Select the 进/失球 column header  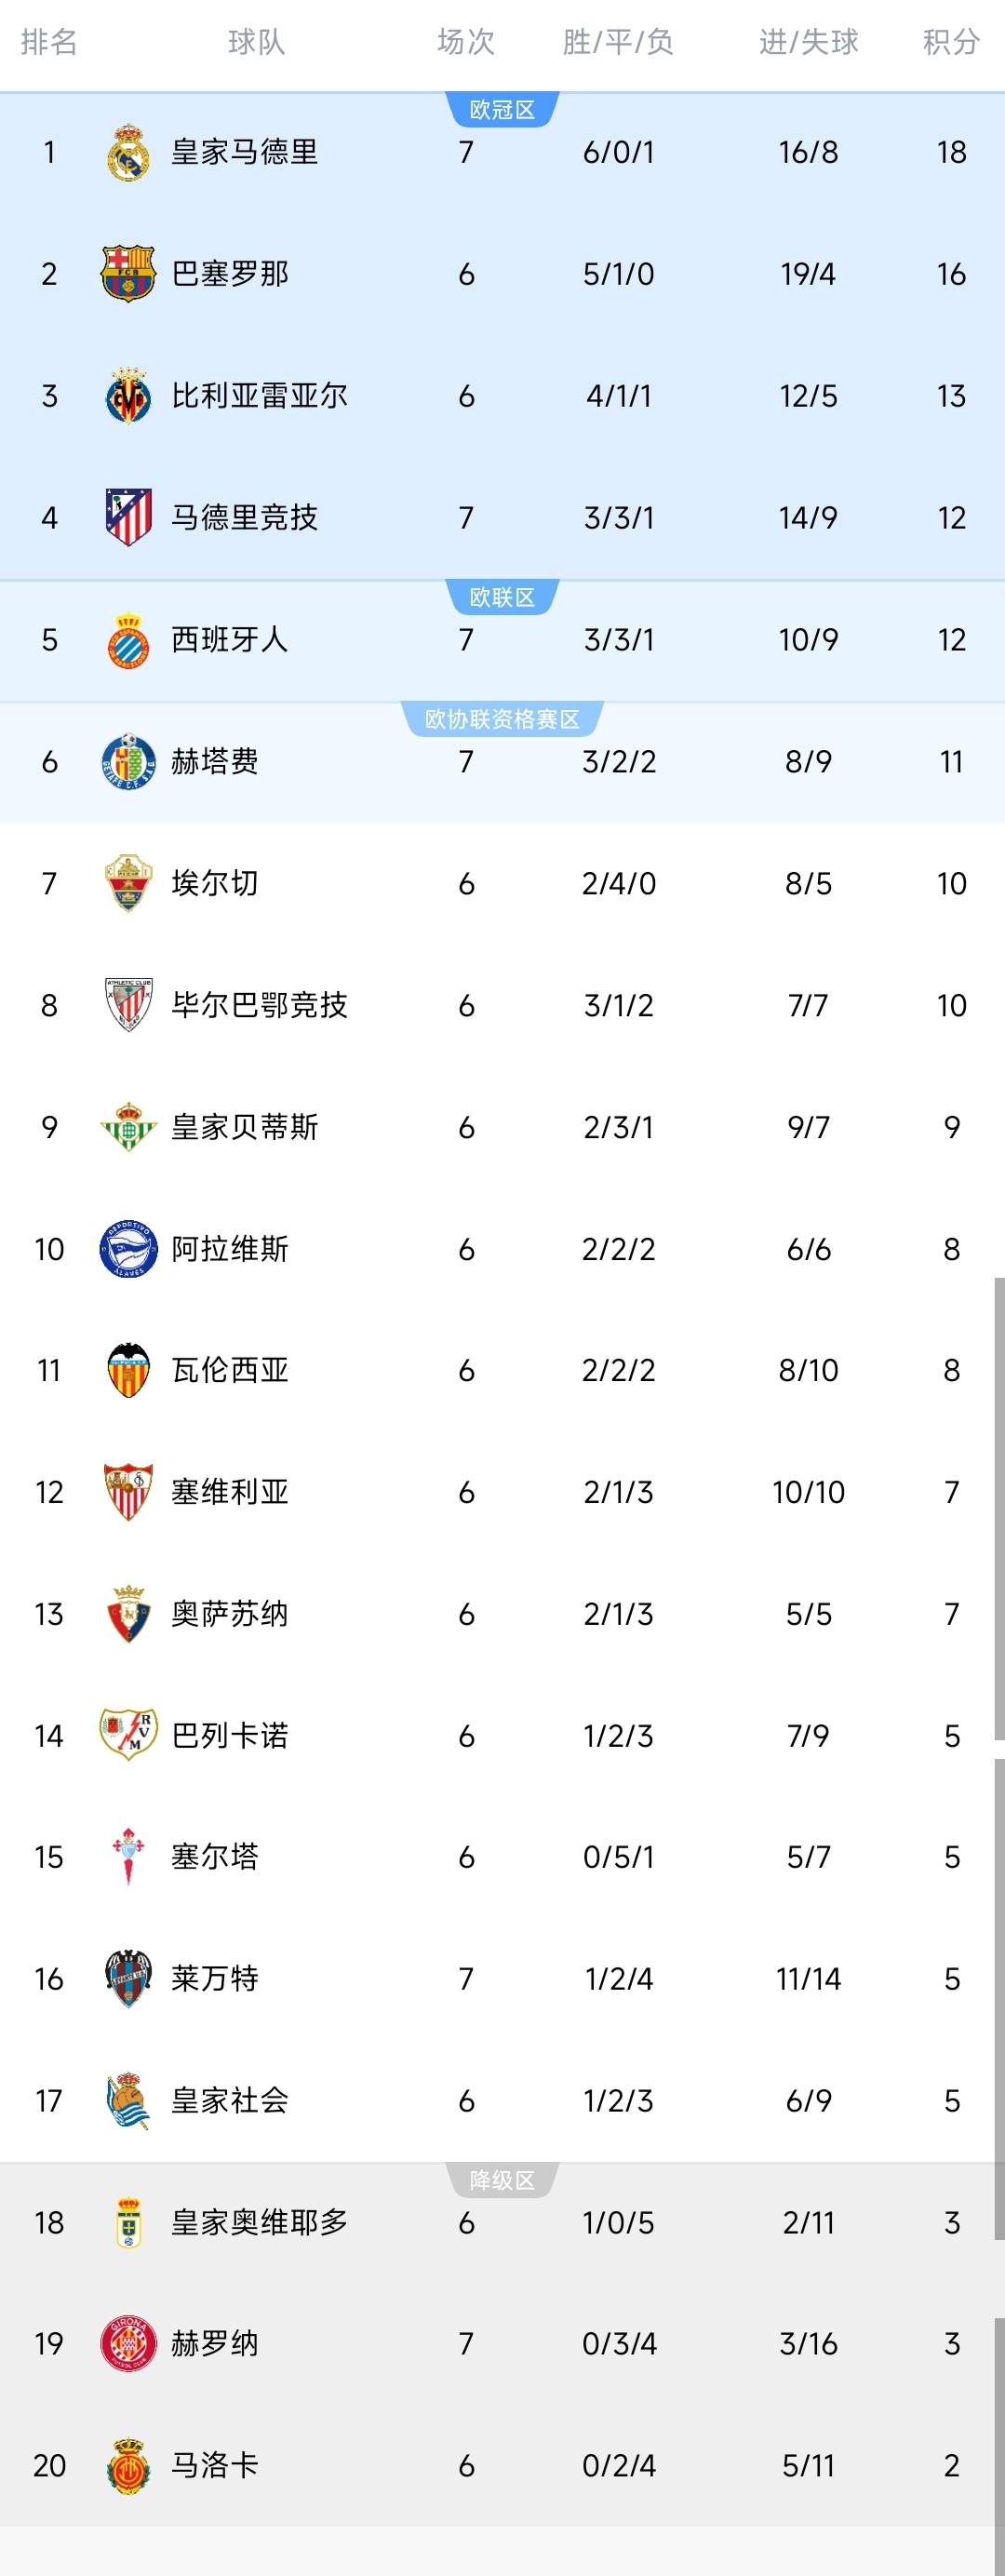coord(808,42)
